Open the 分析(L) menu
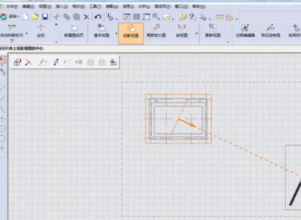The width and height of the screenshot is (301, 220). [144, 7]
